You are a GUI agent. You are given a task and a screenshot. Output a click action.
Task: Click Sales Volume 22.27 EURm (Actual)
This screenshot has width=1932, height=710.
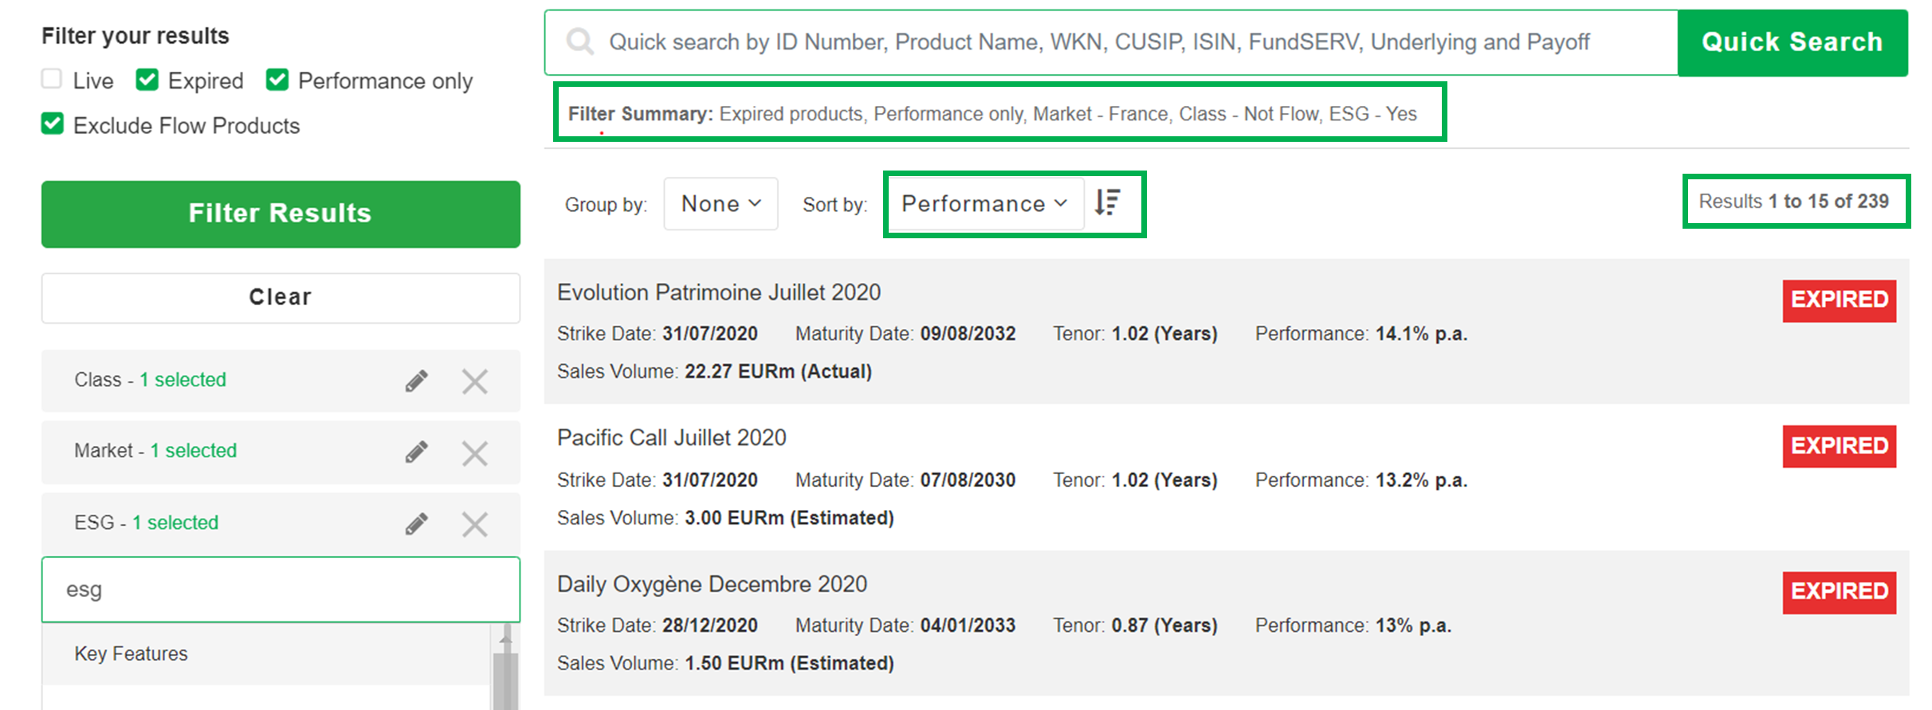tap(778, 371)
